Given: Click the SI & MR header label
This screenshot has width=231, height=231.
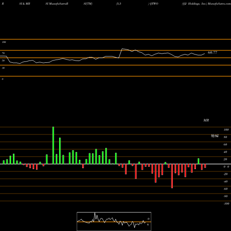Looking at the screenshot, I should [x=24, y=4].
